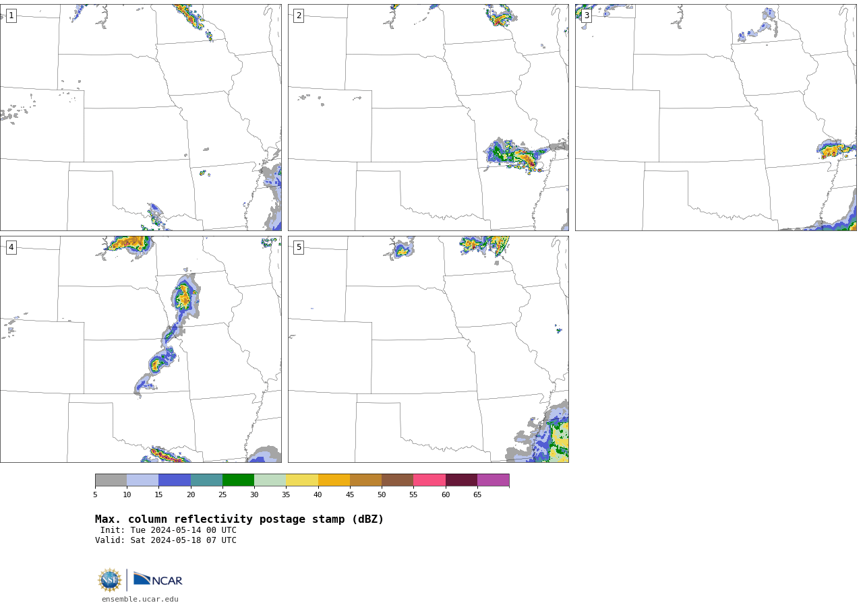Click panel number label 4

tap(11, 247)
